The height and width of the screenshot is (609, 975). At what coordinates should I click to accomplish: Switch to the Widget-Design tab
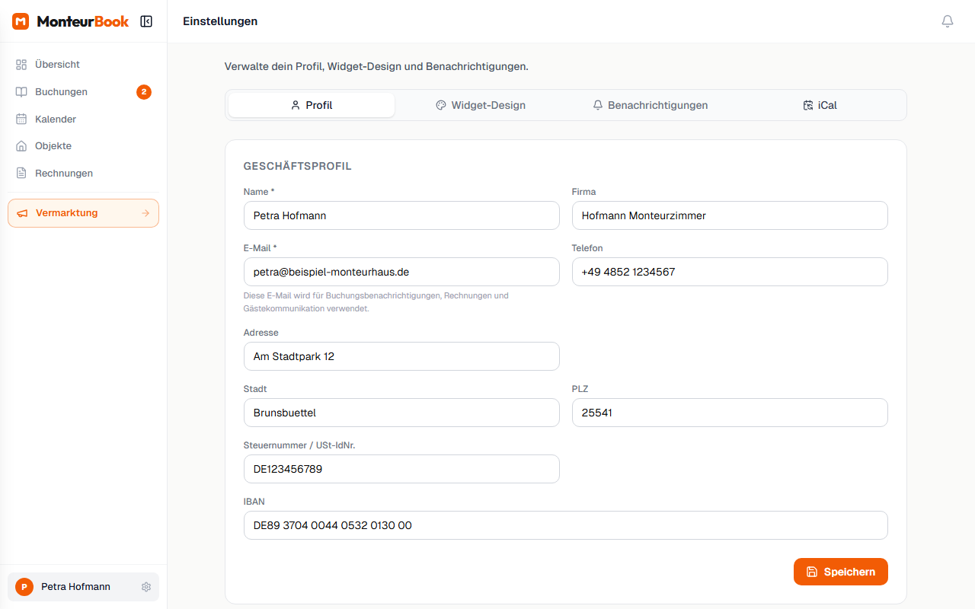point(481,106)
